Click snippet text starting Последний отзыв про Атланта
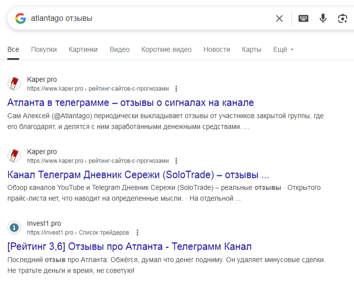 tap(166, 265)
